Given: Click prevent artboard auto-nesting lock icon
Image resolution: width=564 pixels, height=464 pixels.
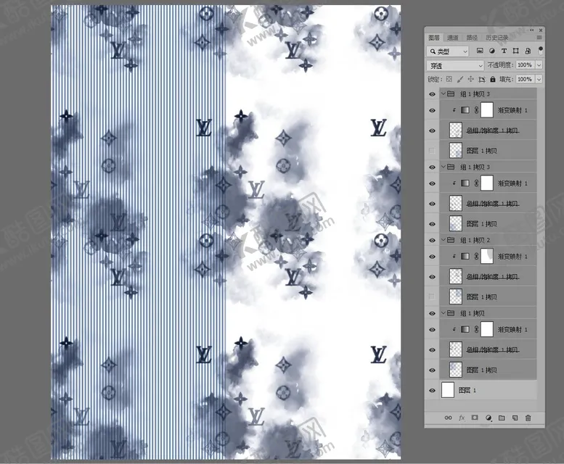Looking at the screenshot, I should (482, 79).
